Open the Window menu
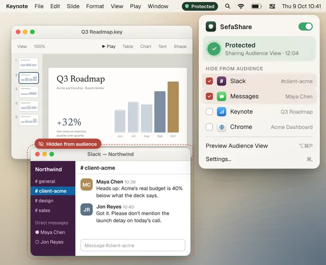326x265 pixels. (x=158, y=7)
